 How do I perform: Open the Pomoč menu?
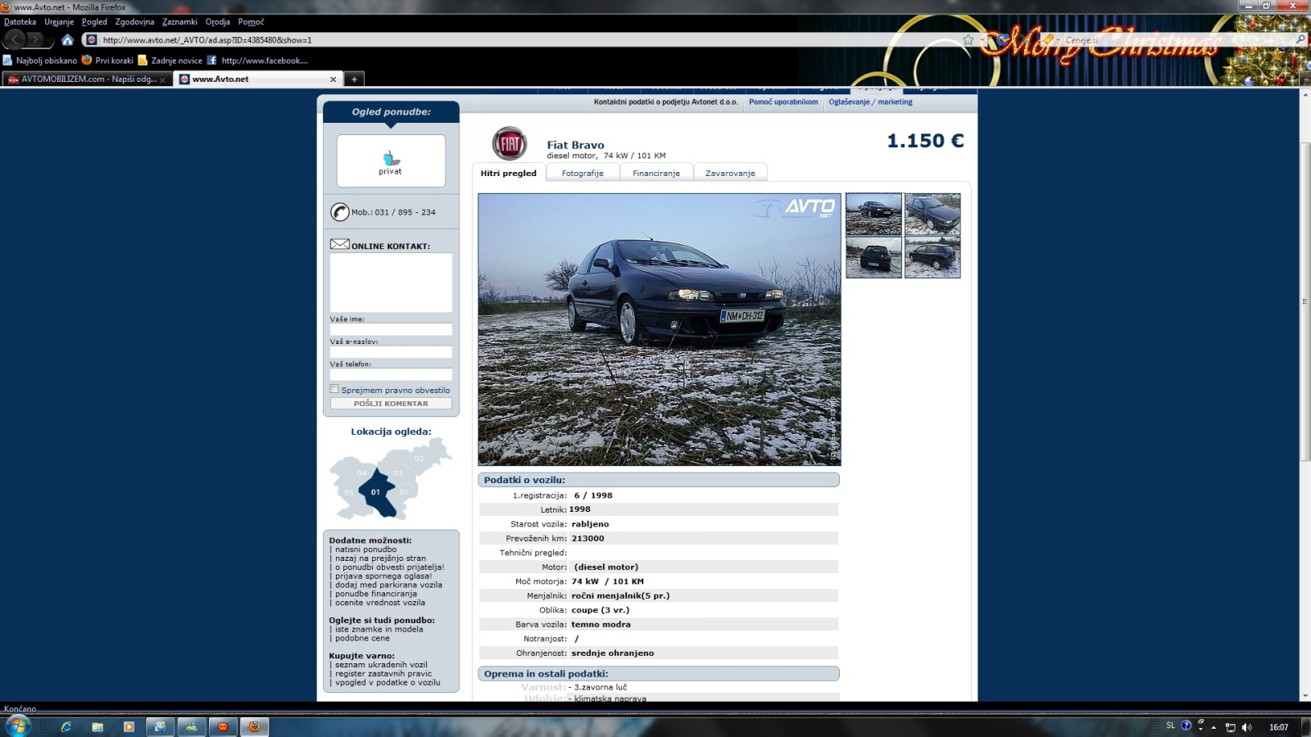pyautogui.click(x=251, y=22)
